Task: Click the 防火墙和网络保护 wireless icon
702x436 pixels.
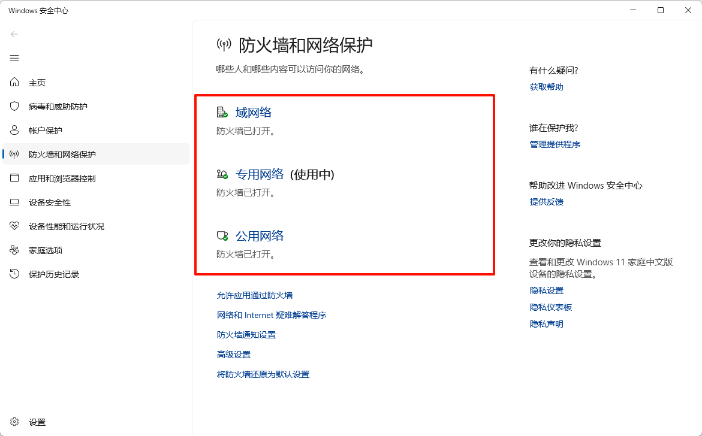Action: tap(14, 154)
